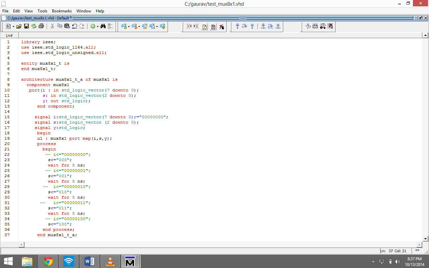Open the Edit menu
Viewport: 429px width, 268px height.
[x=16, y=11]
